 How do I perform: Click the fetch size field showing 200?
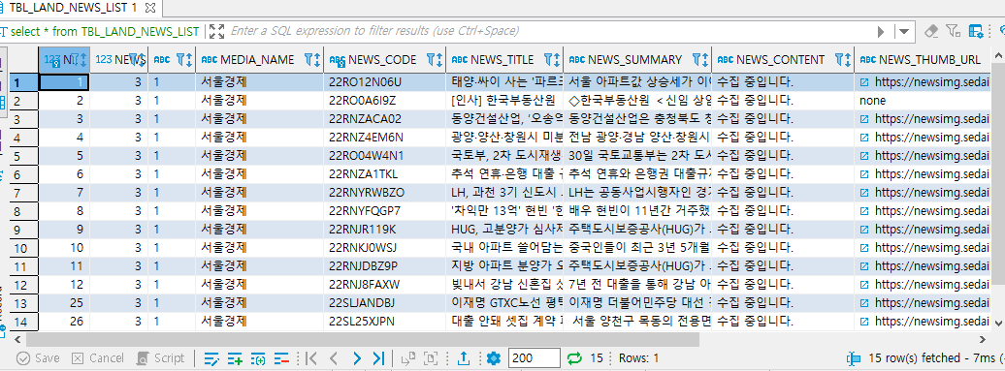click(534, 358)
